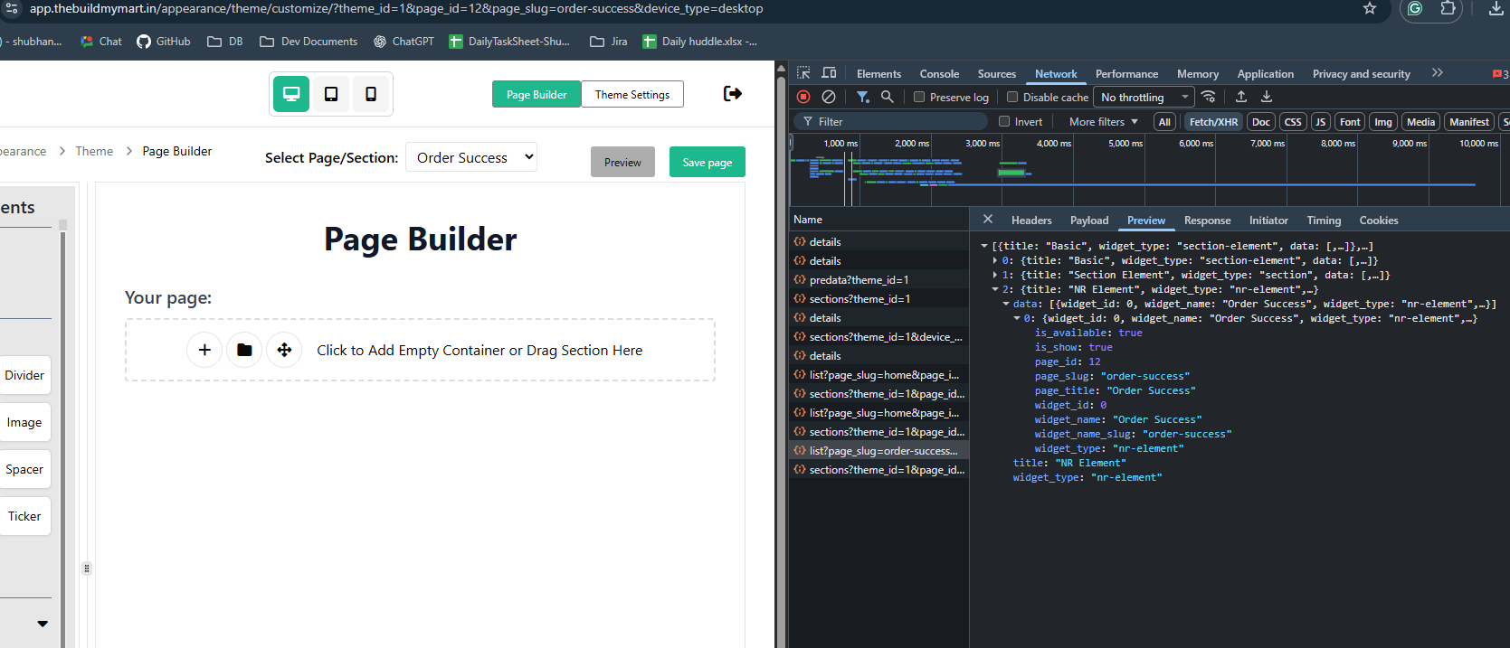This screenshot has width=1510, height=648.
Task: Bookmark this page with star icon
Action: pos(1370,8)
